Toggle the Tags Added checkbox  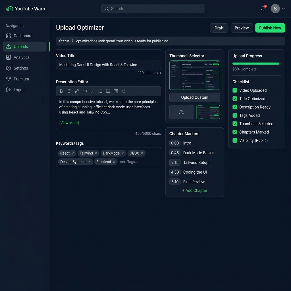pyautogui.click(x=235, y=115)
